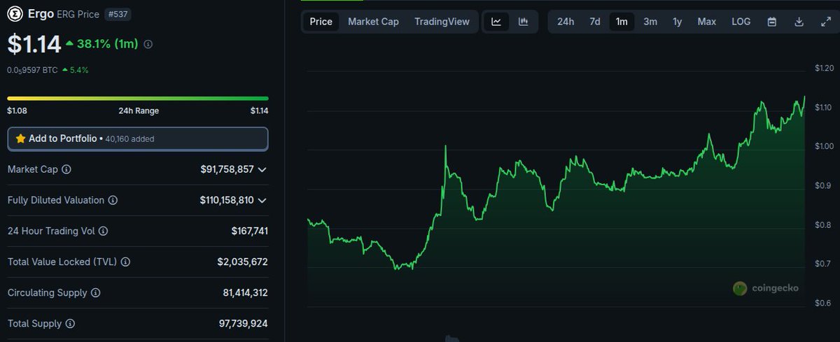The image size is (840, 342).
Task: Expand Fully Diluted Valuation chevron
Action: pyautogui.click(x=262, y=200)
